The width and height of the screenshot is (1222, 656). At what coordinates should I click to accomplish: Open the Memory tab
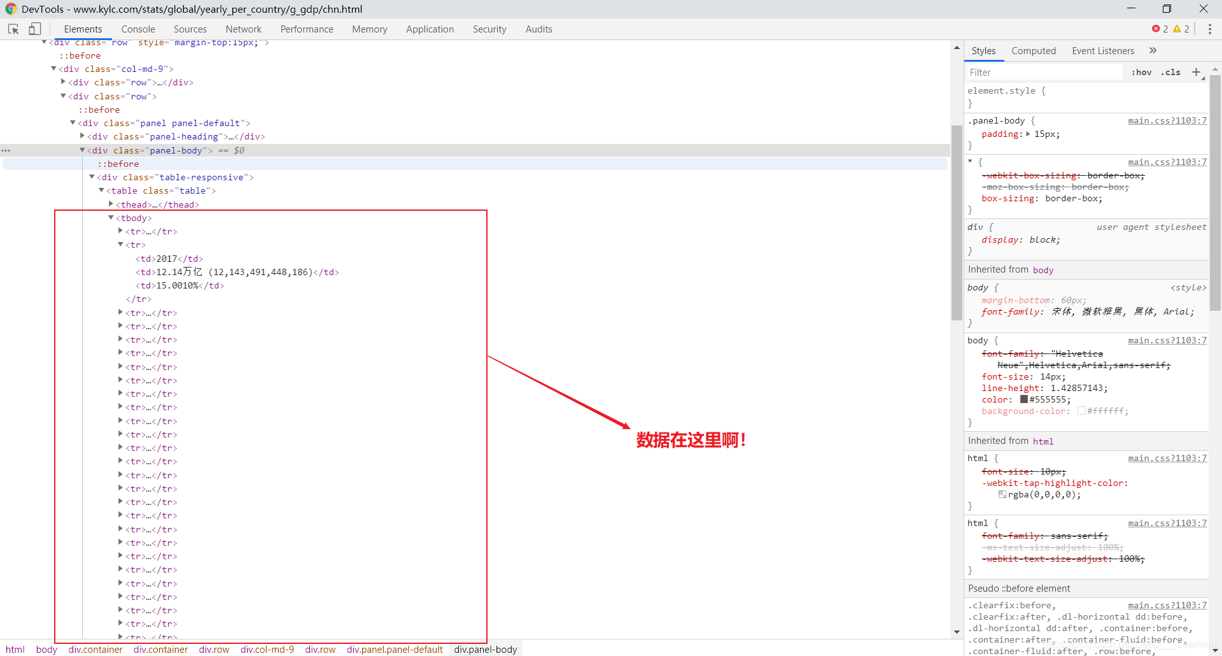coord(370,29)
